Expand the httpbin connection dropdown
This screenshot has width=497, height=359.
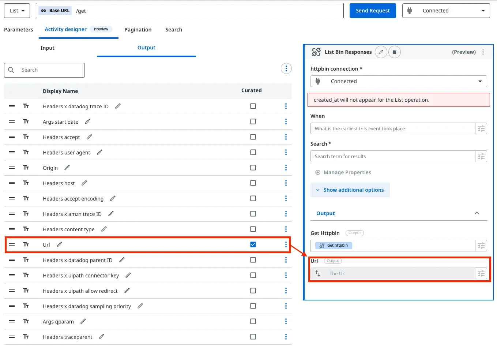[x=398, y=81]
